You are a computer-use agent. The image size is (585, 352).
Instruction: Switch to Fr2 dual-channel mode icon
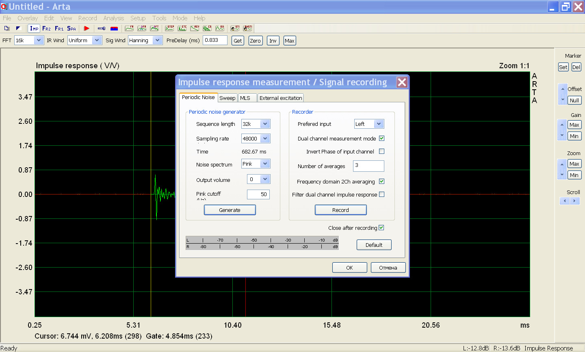pos(47,28)
